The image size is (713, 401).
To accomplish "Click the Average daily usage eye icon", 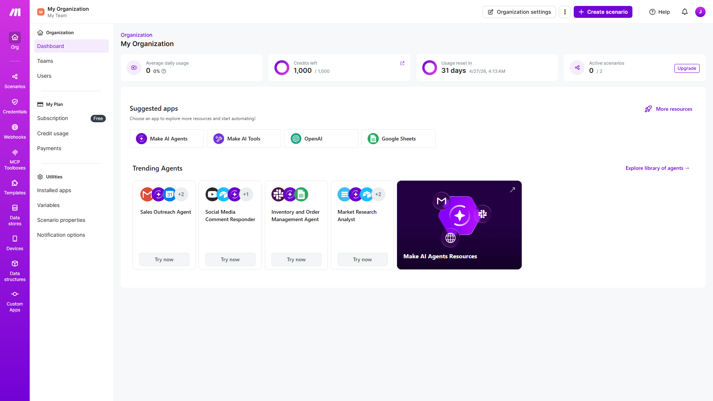I will [x=134, y=68].
